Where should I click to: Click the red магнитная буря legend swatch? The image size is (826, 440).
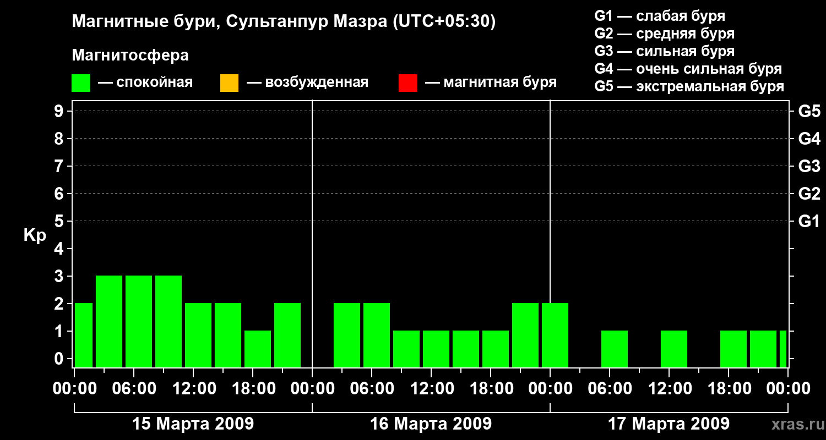pos(407,83)
